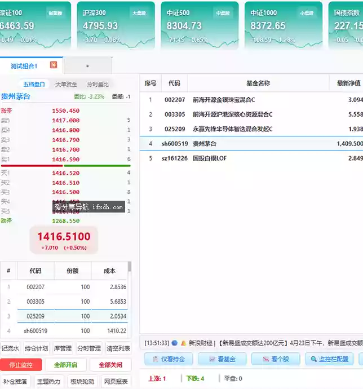The width and height of the screenshot is (363, 389).
Task: Open the 中证1000 index card
Action: click(284, 25)
